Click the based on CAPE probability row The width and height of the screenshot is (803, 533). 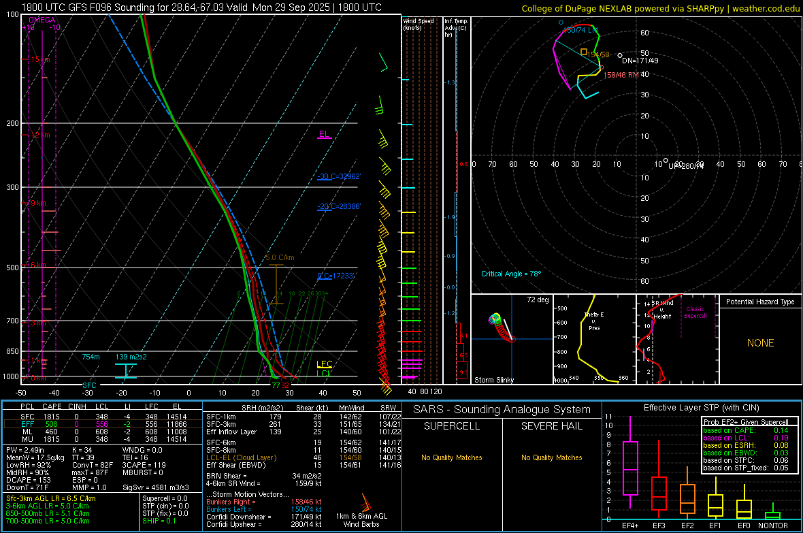(x=746, y=430)
